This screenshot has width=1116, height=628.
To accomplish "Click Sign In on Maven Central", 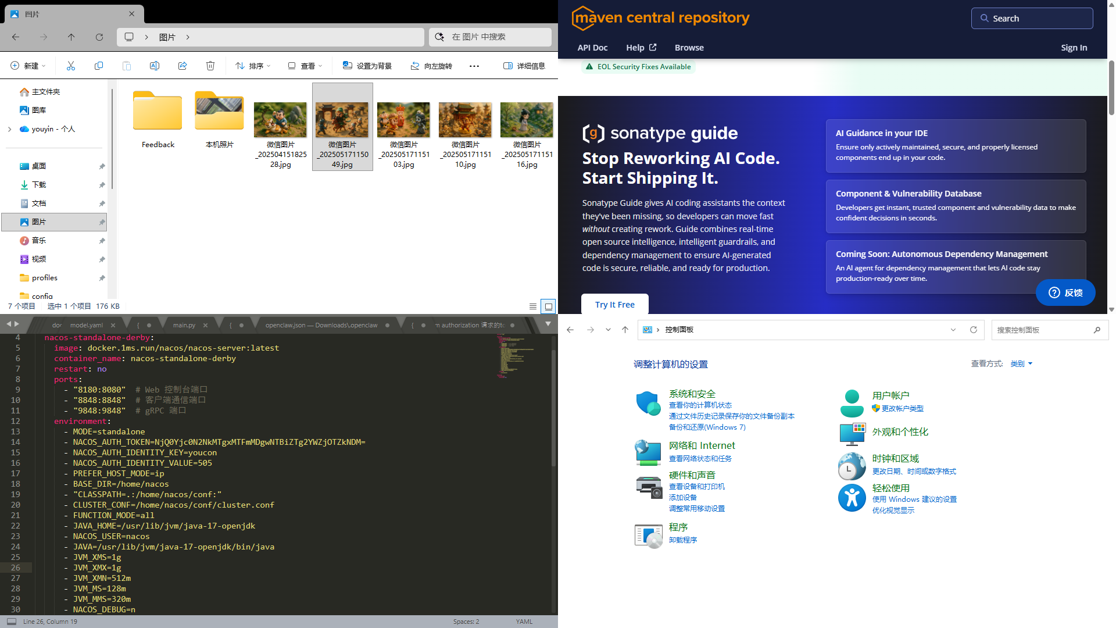I will tap(1074, 48).
